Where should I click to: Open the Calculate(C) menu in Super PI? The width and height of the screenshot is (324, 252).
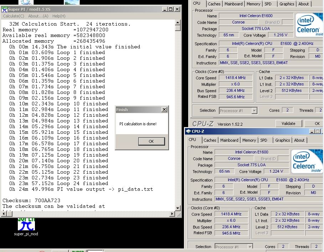pyautogui.click(x=14, y=16)
